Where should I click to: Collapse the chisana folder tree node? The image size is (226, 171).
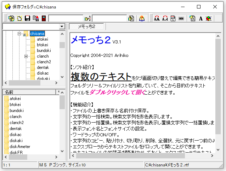point(19,34)
